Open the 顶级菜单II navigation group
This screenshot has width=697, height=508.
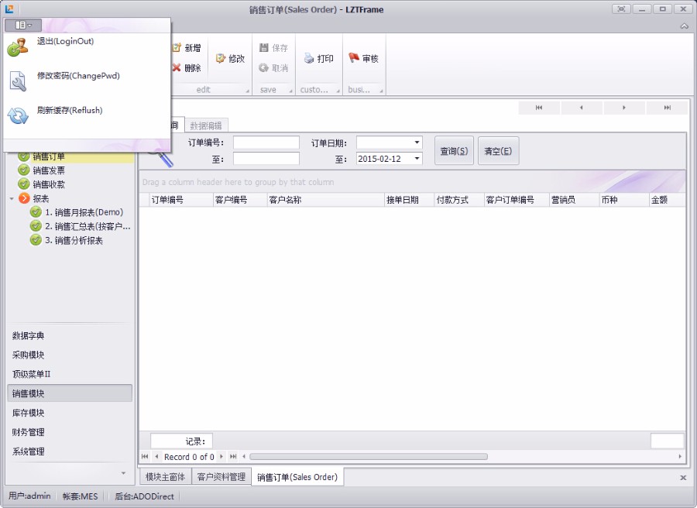click(70, 374)
